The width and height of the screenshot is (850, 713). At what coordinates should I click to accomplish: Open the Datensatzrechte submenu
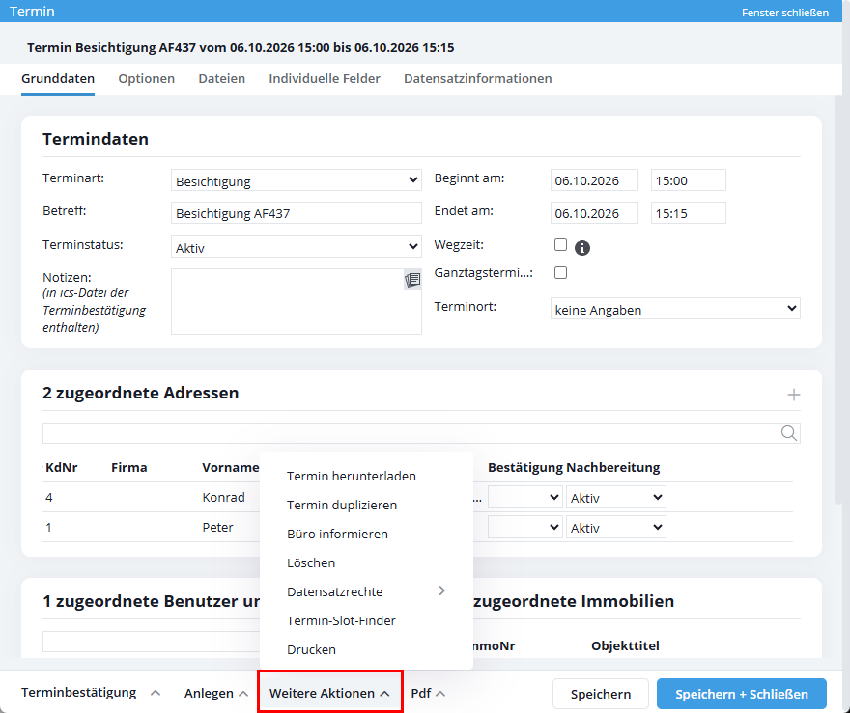tap(366, 591)
